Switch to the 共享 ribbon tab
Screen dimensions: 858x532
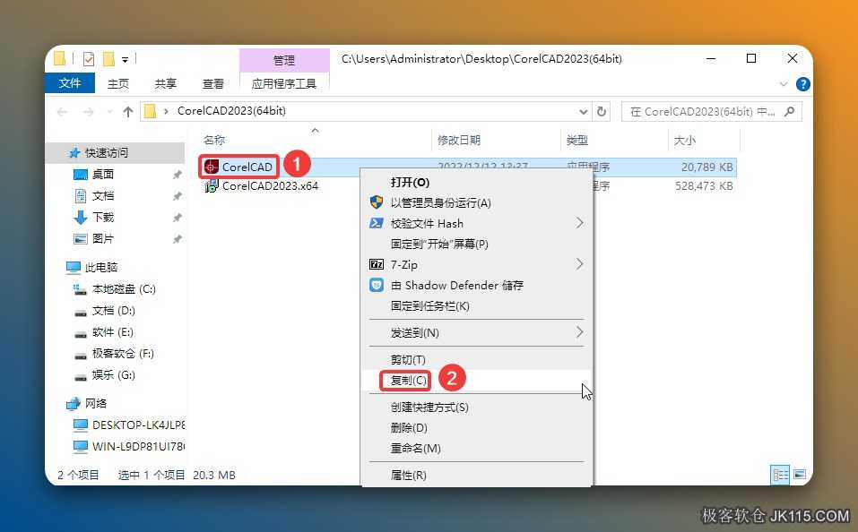pyautogui.click(x=166, y=83)
